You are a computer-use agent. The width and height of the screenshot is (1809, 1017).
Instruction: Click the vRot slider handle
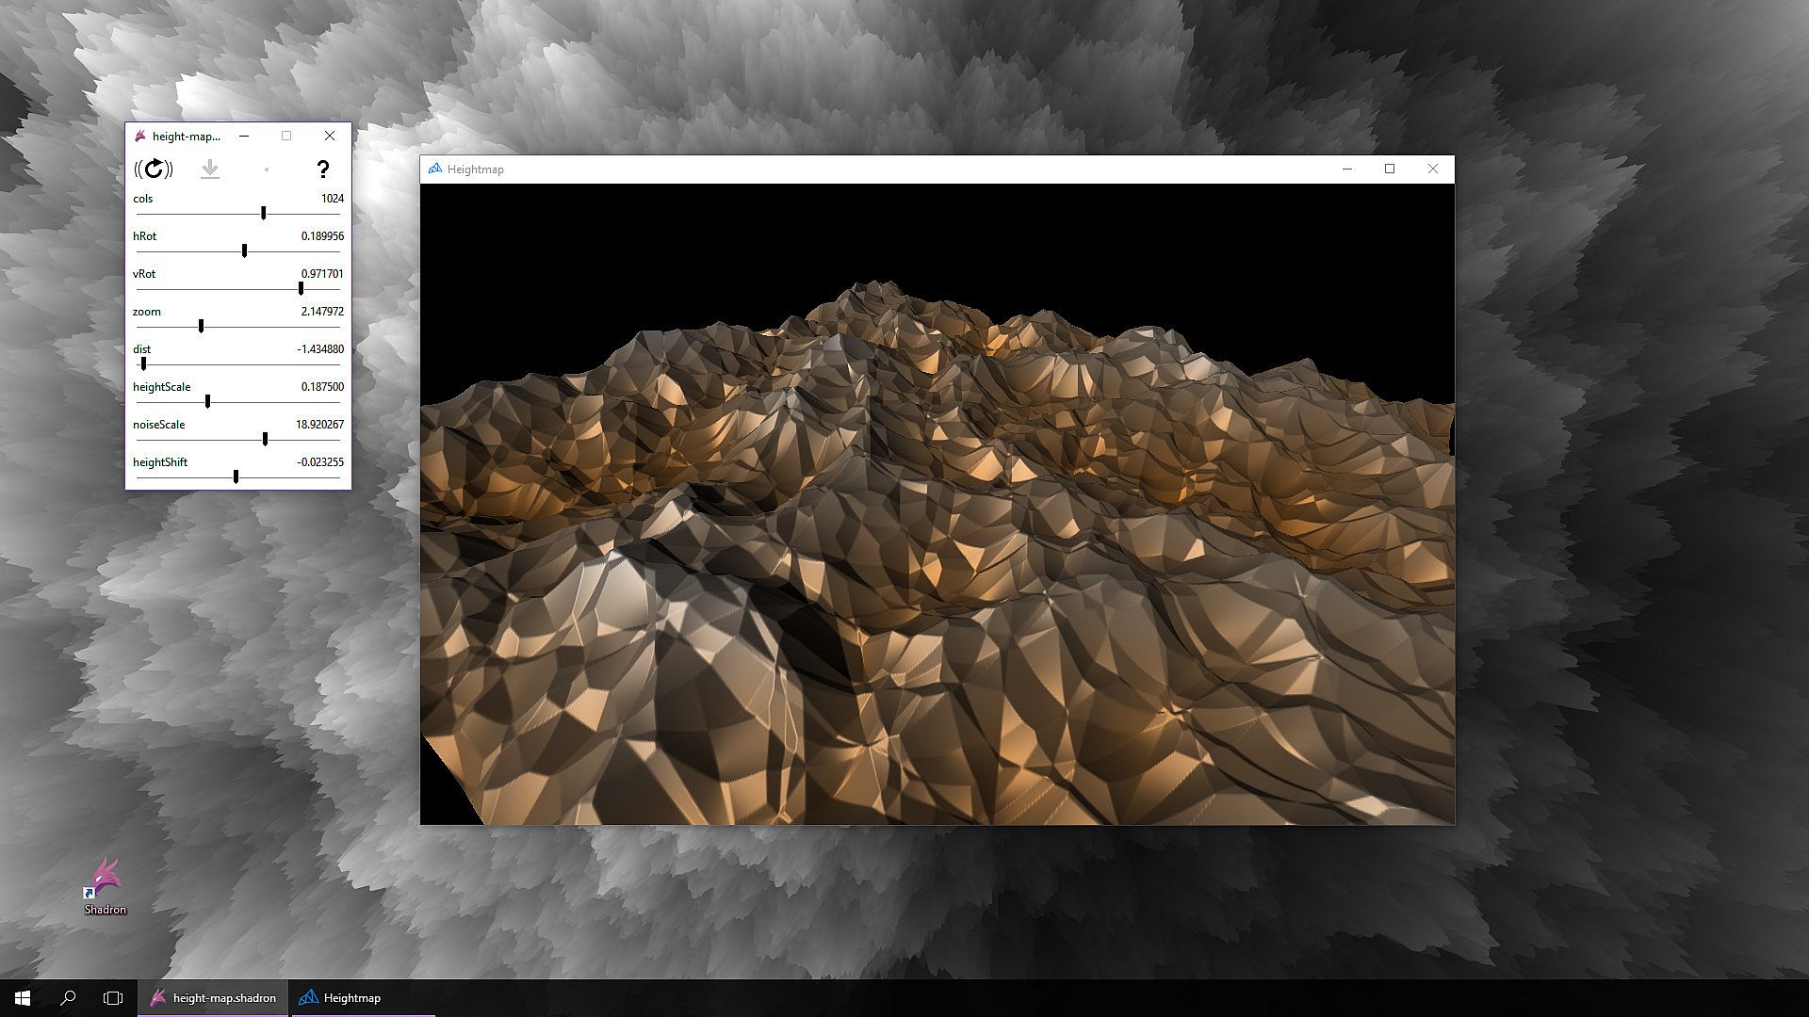pos(301,289)
